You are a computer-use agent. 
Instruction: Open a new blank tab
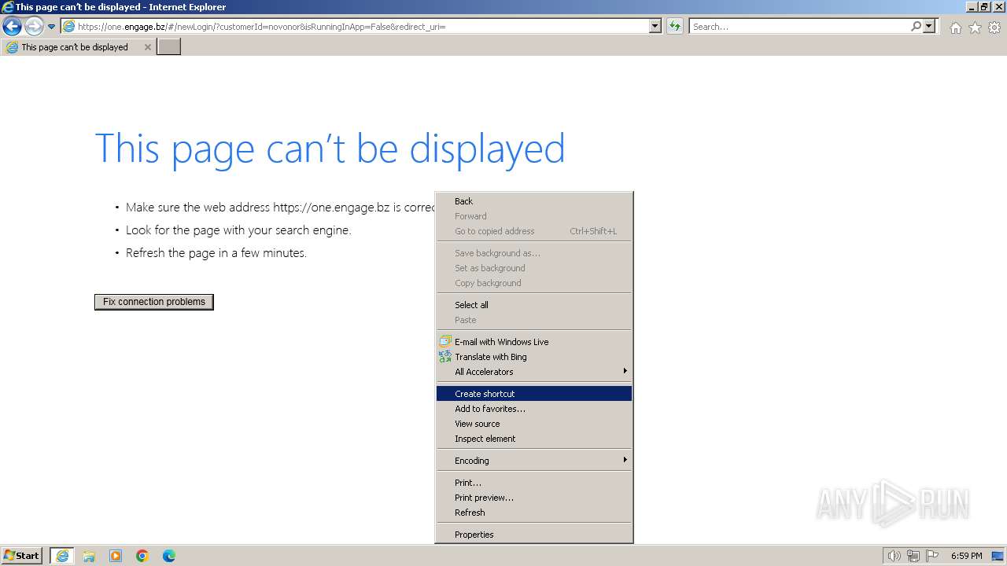[x=169, y=47]
